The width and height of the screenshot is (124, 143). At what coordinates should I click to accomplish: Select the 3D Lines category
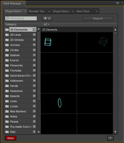[20, 35]
